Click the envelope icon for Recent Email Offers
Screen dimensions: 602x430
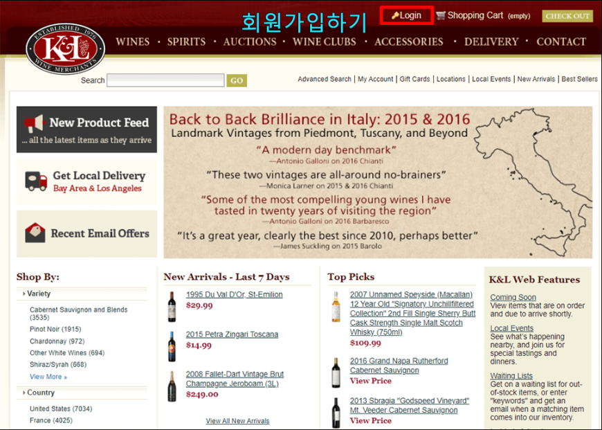35,233
